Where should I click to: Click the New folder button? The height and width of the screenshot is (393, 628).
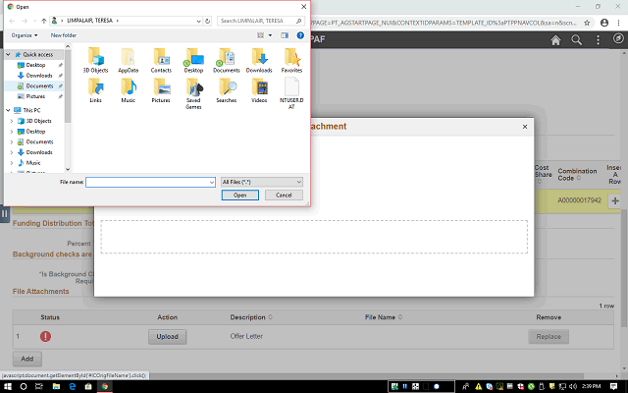[x=63, y=35]
